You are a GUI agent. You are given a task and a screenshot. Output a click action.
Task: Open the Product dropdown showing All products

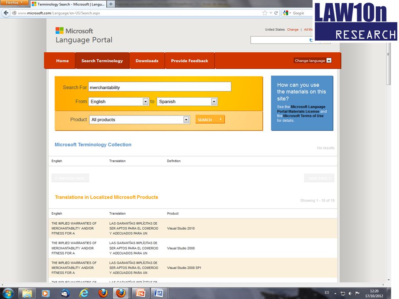(x=140, y=120)
